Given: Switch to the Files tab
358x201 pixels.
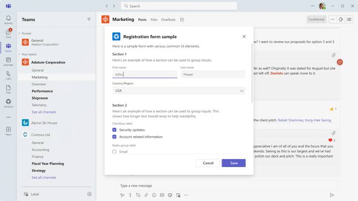Looking at the screenshot, I should point(154,20).
